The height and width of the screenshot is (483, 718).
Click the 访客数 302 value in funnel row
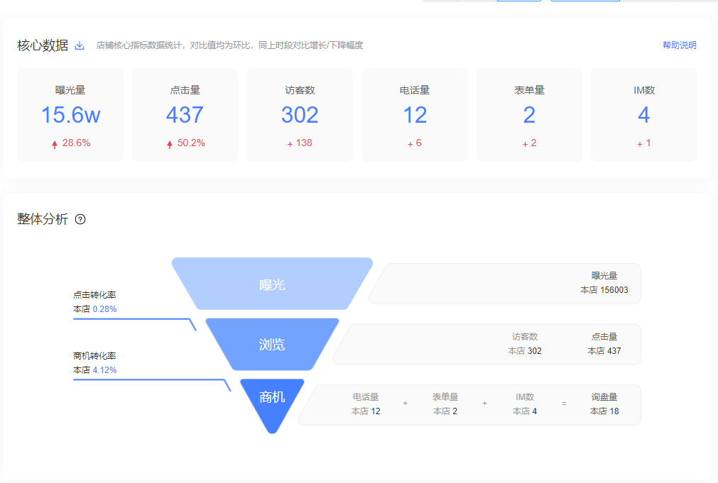point(525,344)
